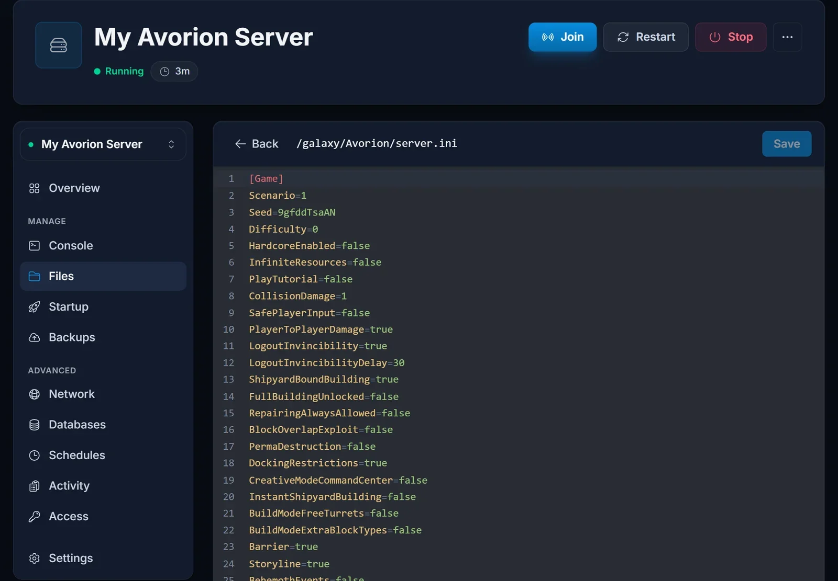Click the ShipyardBoundBuilding=true line
Viewport: 838px width, 581px height.
(x=324, y=380)
